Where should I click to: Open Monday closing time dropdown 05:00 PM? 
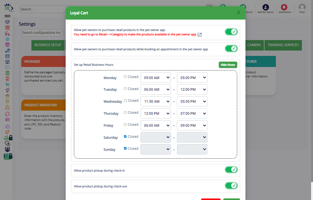(x=192, y=77)
